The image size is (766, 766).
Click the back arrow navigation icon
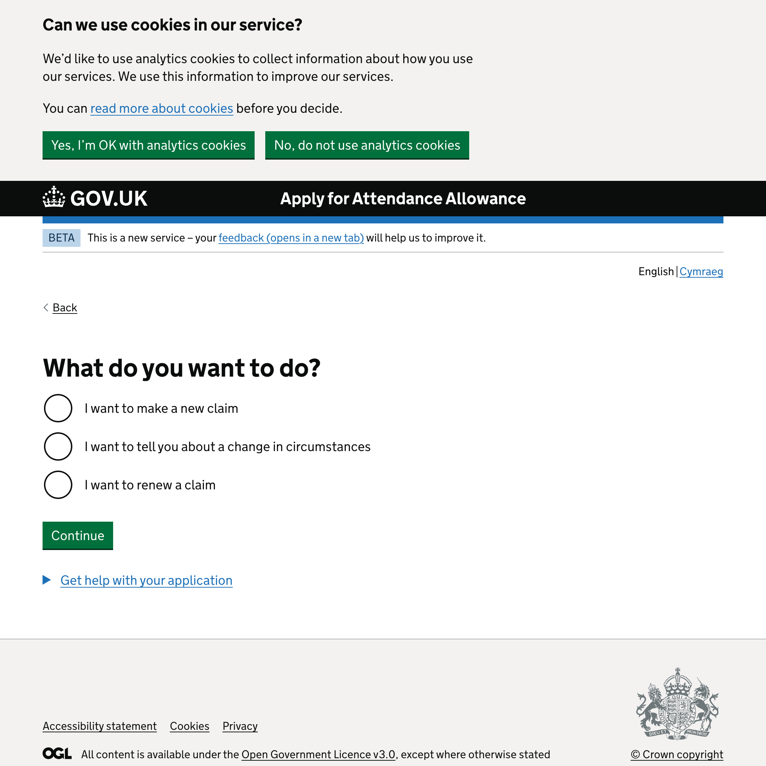click(x=46, y=307)
